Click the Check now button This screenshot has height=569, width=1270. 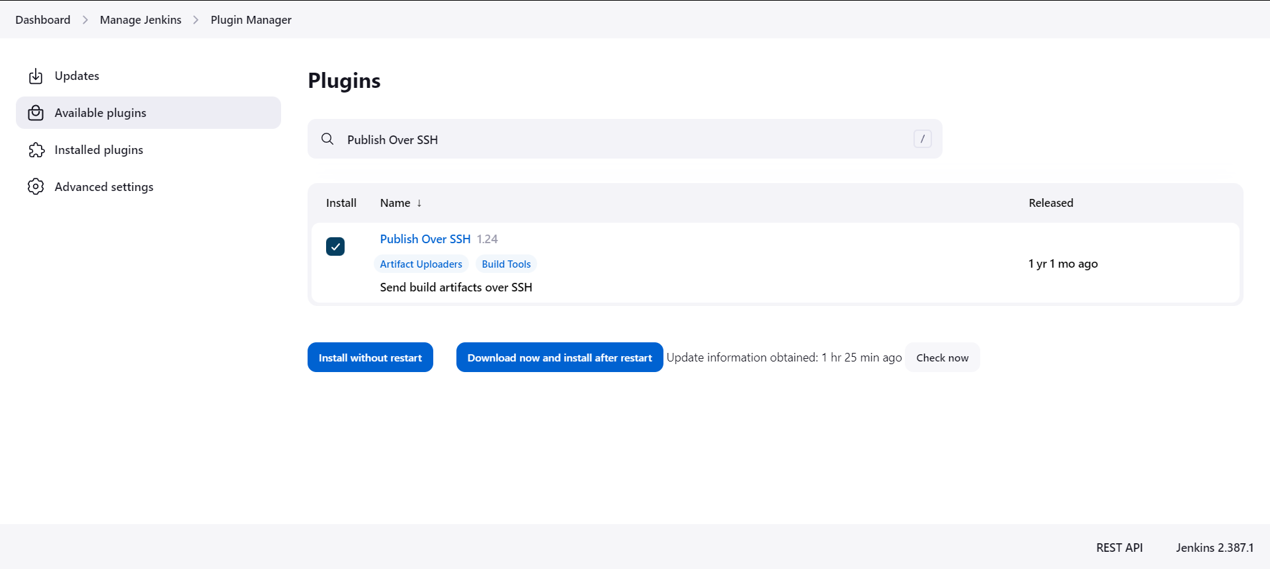942,358
